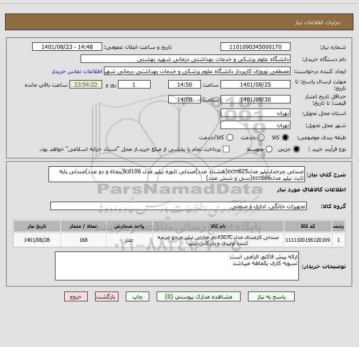
Task: Click the پاسخ به نیاز button
Action: (x=271, y=297)
